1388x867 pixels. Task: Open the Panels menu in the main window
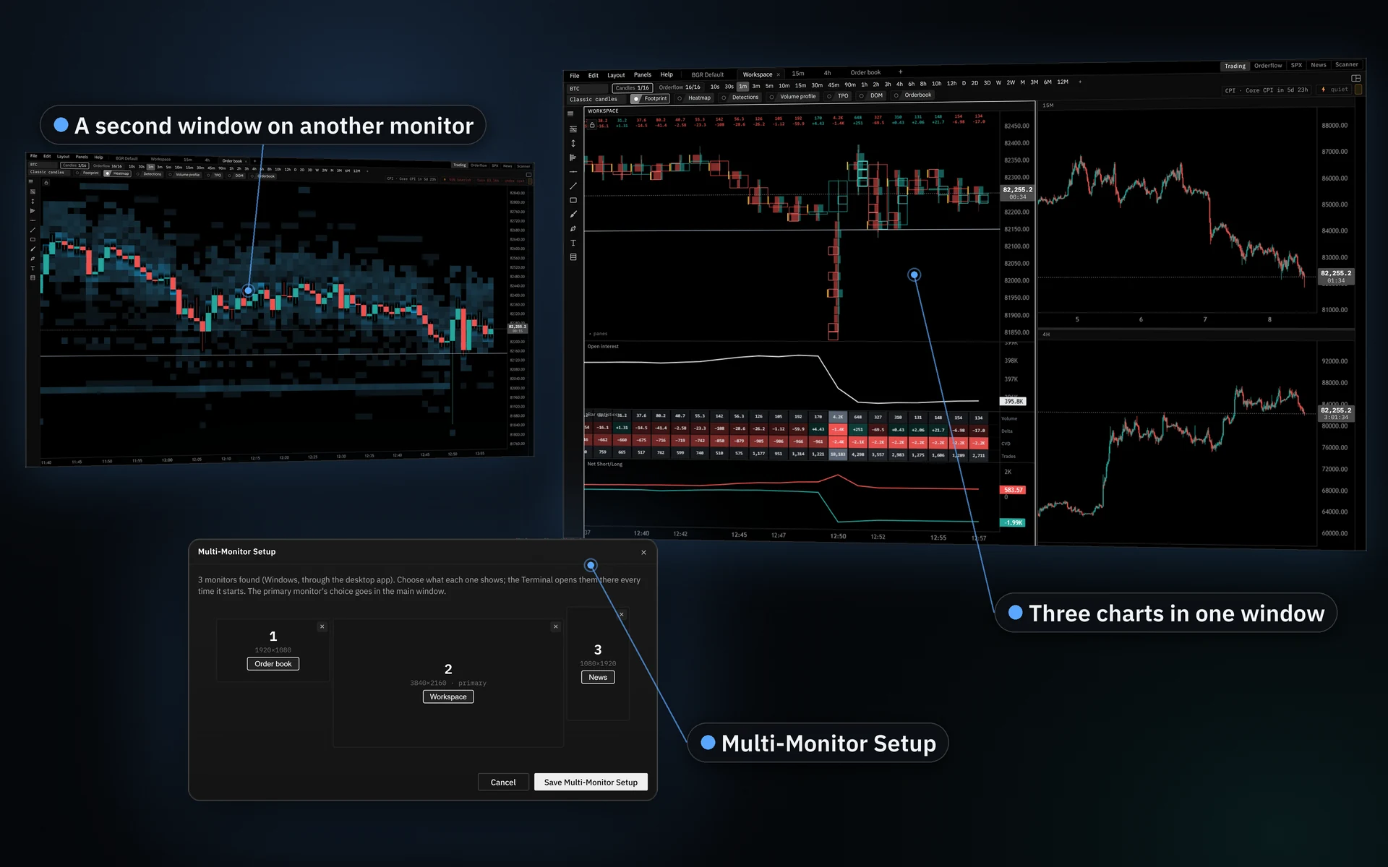tap(643, 74)
